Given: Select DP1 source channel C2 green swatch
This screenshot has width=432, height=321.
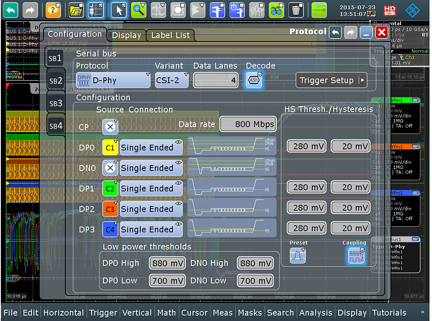Looking at the screenshot, I should coord(110,189).
